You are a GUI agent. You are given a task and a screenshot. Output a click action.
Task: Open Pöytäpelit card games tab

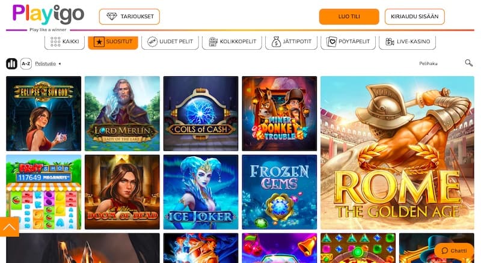[348, 41]
